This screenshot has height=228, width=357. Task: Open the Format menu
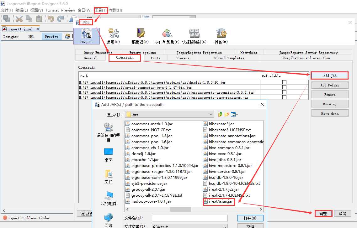pyautogui.click(x=52, y=10)
